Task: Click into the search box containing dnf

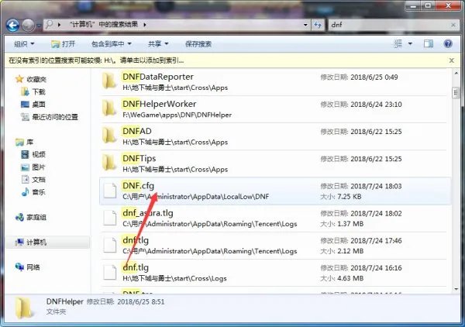Action: click(388, 25)
